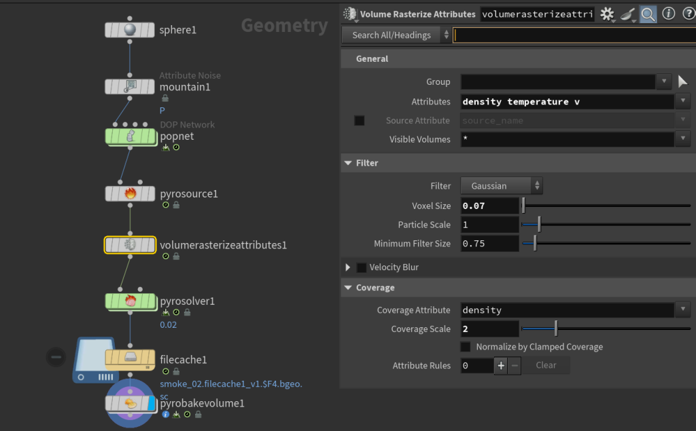Select the popnet DOP Network node icon

130,136
